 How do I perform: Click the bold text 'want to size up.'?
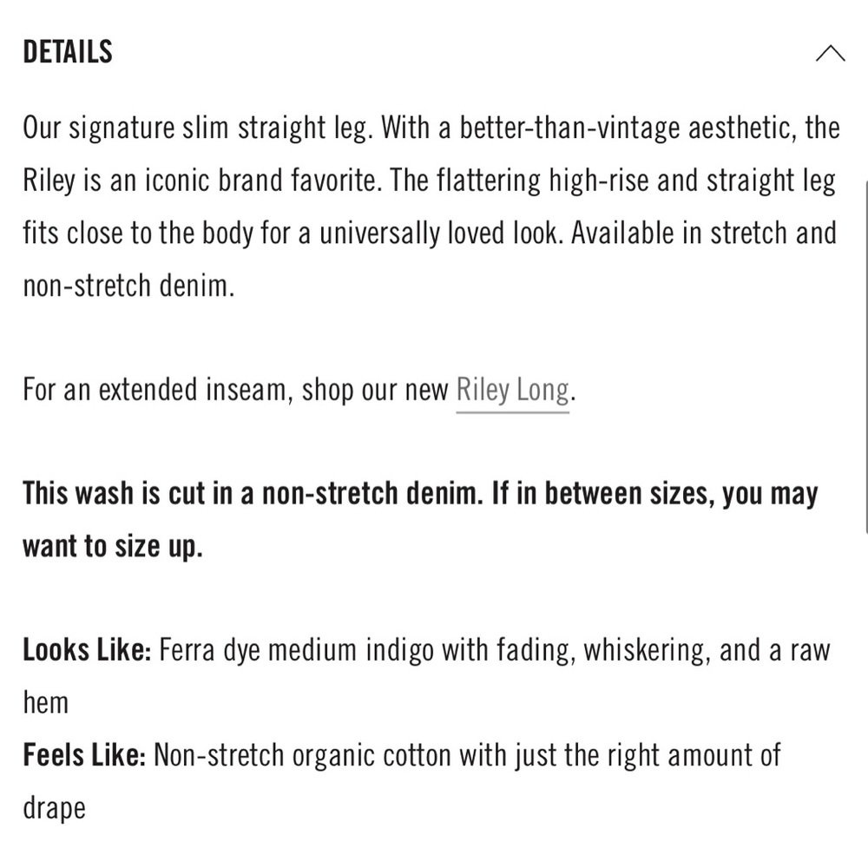point(113,546)
